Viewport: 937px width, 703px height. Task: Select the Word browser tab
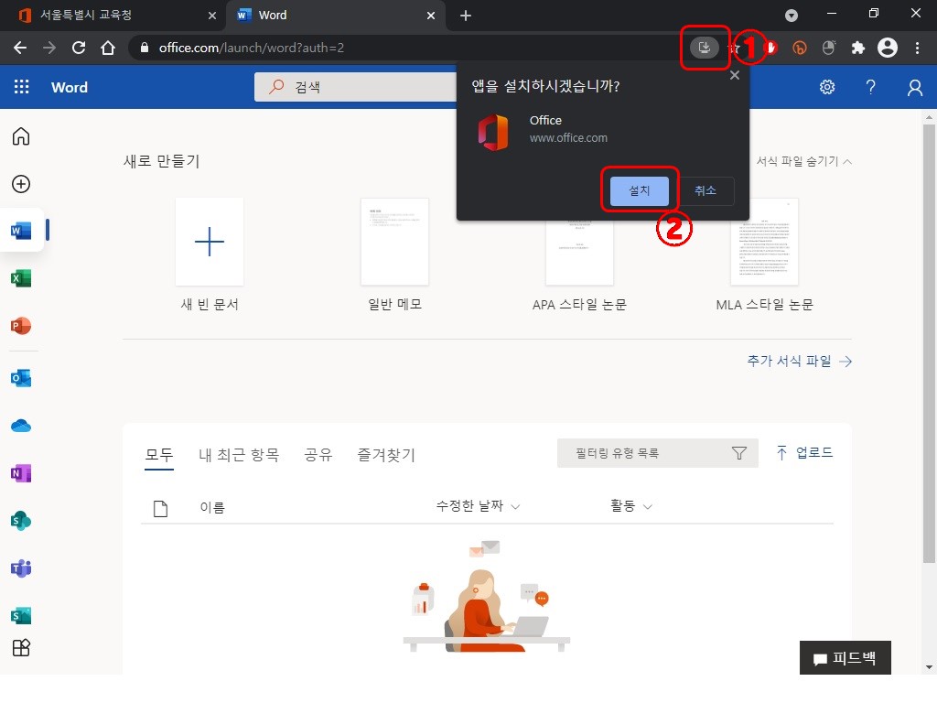pyautogui.click(x=335, y=15)
